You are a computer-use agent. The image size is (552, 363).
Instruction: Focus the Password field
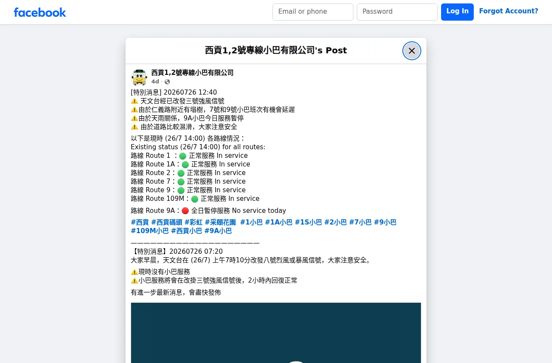click(397, 12)
